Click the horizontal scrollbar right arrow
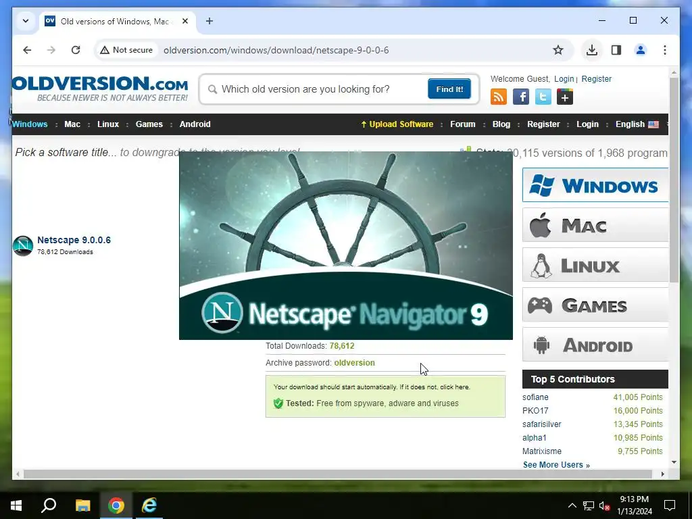This screenshot has width=692, height=519. [x=662, y=474]
